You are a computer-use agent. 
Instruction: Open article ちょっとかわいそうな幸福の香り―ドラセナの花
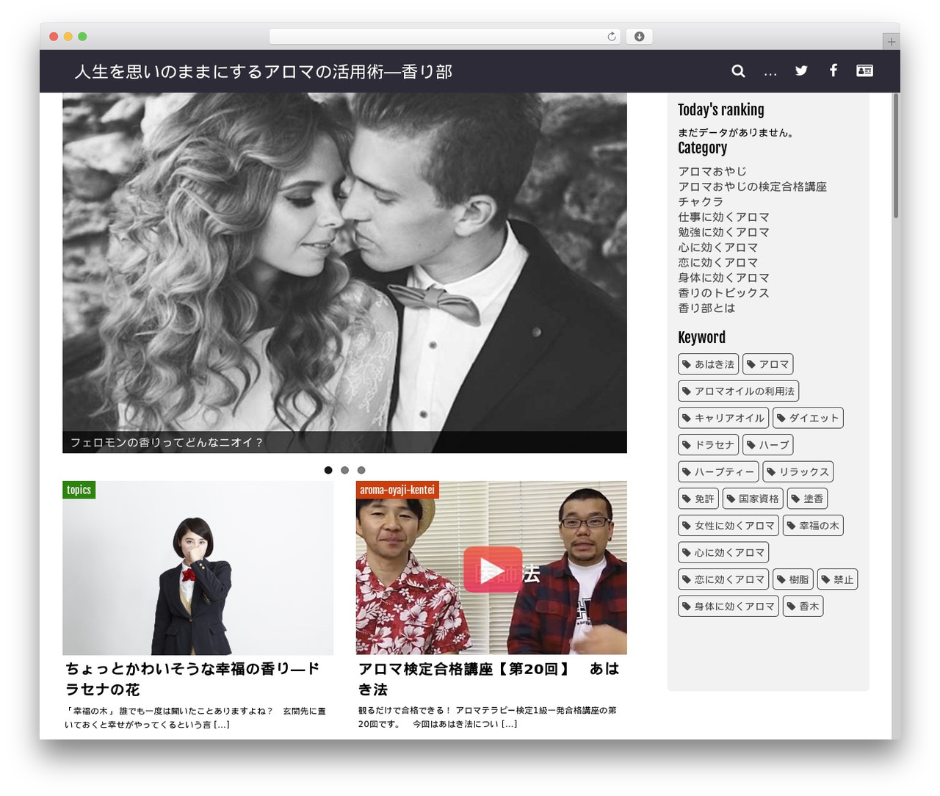[192, 679]
